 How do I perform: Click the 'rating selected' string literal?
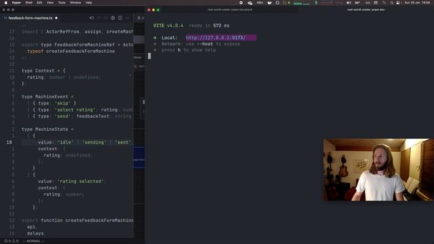click(80, 181)
